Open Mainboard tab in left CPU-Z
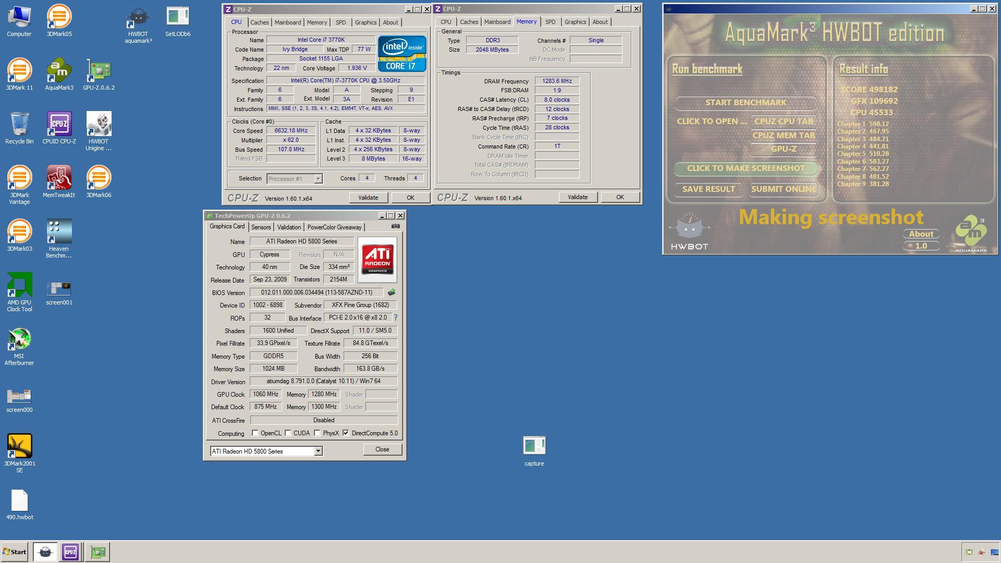Screen dimensions: 1001x563 [x=288, y=22]
